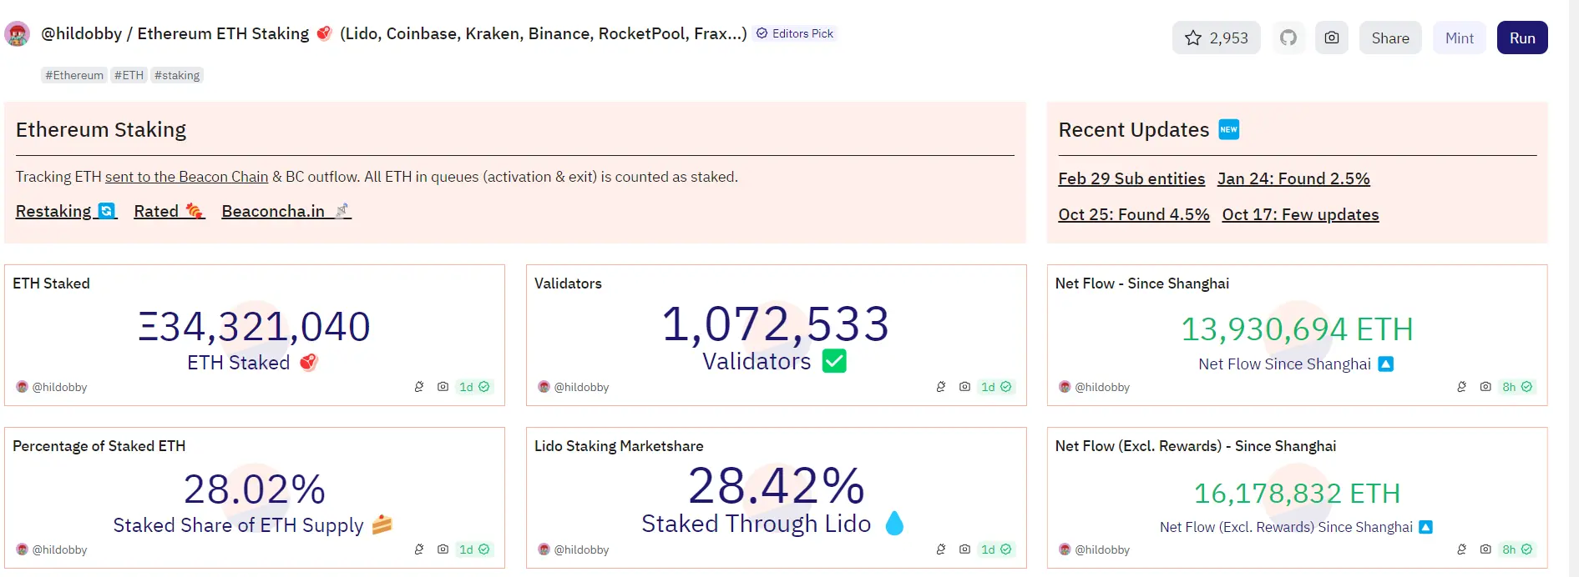Click 1d refresh status on Percentage of Staked ETH card
The image size is (1579, 577).
tap(474, 549)
